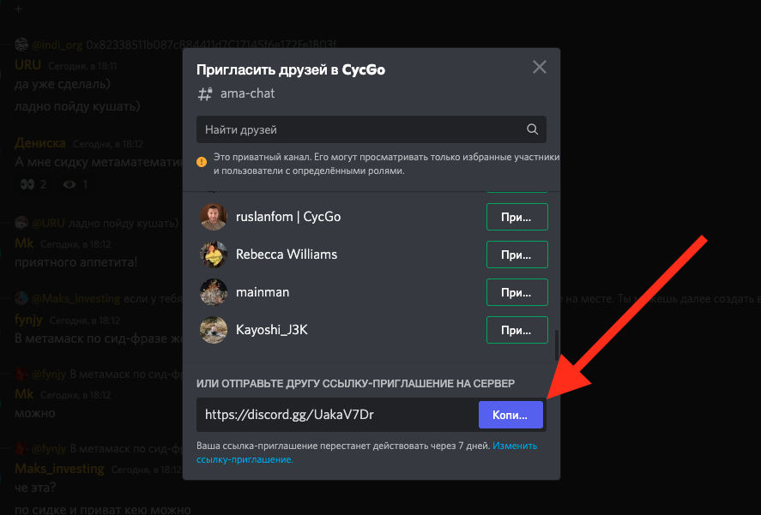Click the "mainman" name text
This screenshot has width=761, height=515.
(x=263, y=292)
